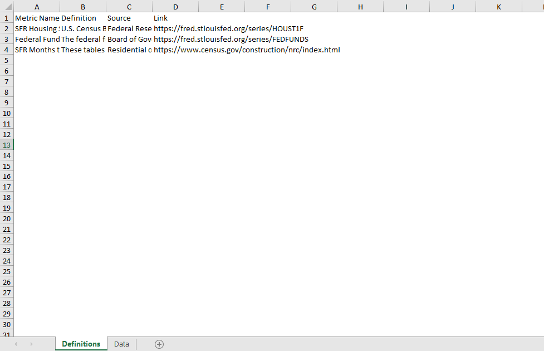Click the 'SFR Housing' cell
This screenshot has height=351, width=544.
[x=37, y=29]
